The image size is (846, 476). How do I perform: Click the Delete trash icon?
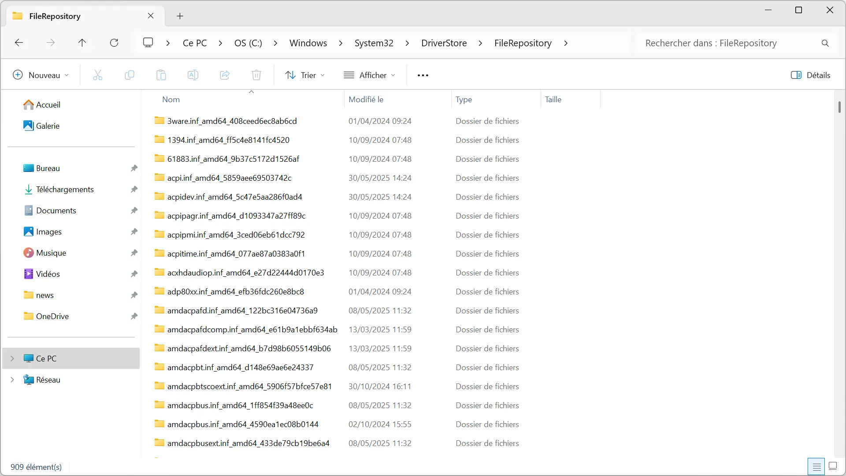coord(256,75)
